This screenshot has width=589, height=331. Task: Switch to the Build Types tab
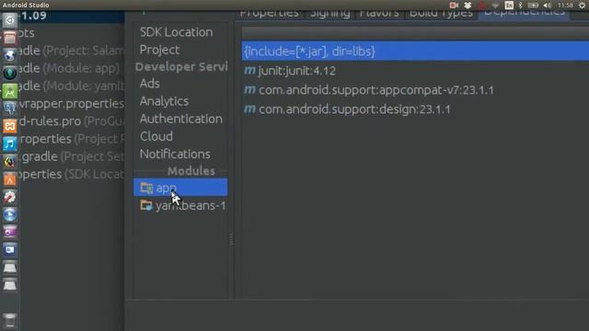pyautogui.click(x=441, y=14)
